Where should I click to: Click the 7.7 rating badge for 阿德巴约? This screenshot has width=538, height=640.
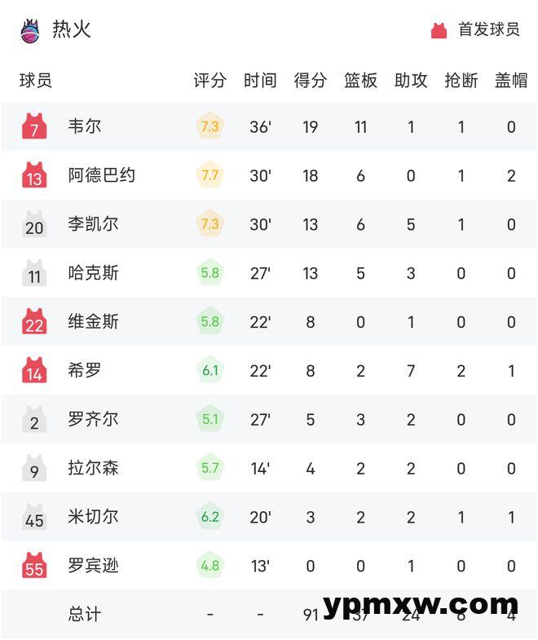pos(209,175)
